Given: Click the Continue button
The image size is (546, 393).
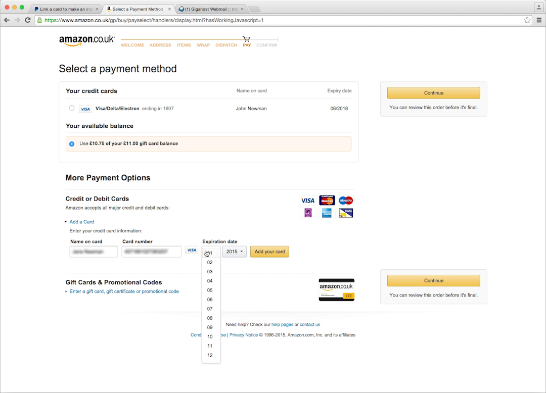Looking at the screenshot, I should point(433,92).
